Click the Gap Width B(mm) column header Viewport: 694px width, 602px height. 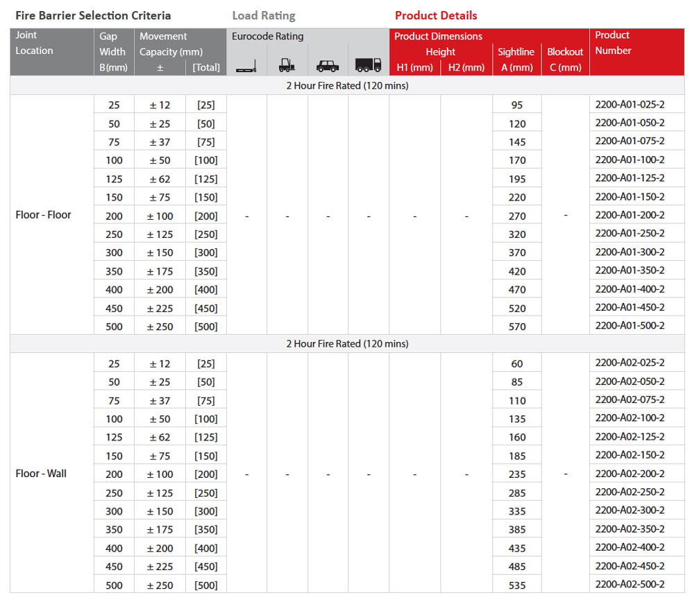[x=112, y=52]
